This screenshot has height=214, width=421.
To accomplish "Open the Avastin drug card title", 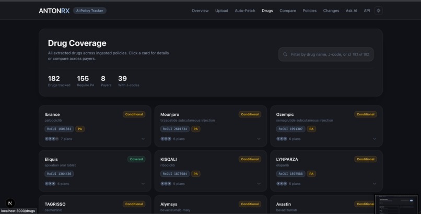I will (x=284, y=204).
